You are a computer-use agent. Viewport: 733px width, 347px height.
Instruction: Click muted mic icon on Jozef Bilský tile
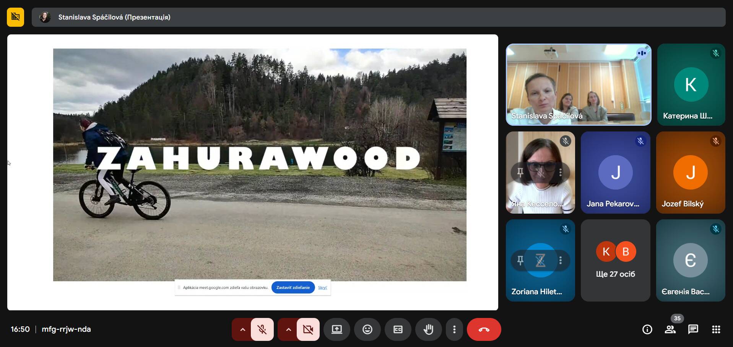tap(715, 141)
